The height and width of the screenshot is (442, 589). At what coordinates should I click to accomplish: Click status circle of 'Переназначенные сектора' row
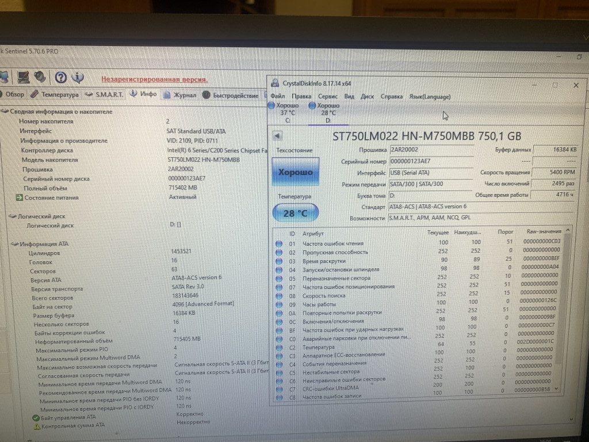tap(279, 279)
